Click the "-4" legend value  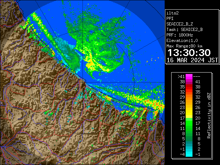[x=182, y=154]
